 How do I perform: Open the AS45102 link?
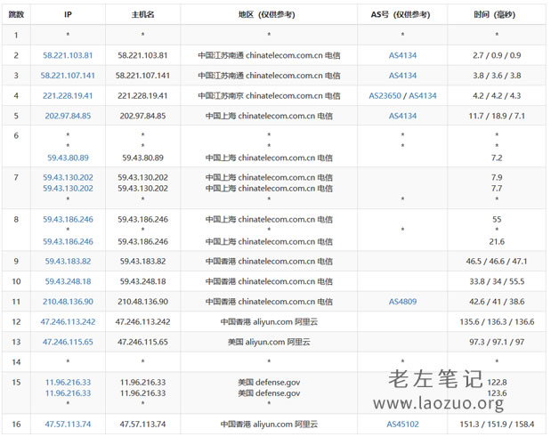[402, 425]
